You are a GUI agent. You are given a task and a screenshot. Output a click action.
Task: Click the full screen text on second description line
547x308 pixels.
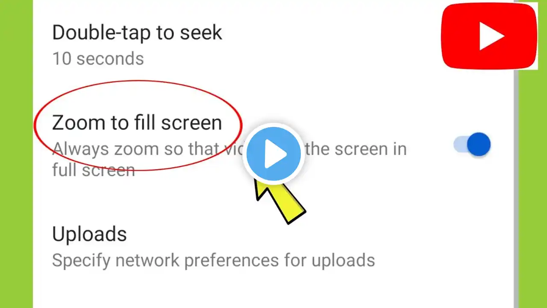tap(94, 170)
